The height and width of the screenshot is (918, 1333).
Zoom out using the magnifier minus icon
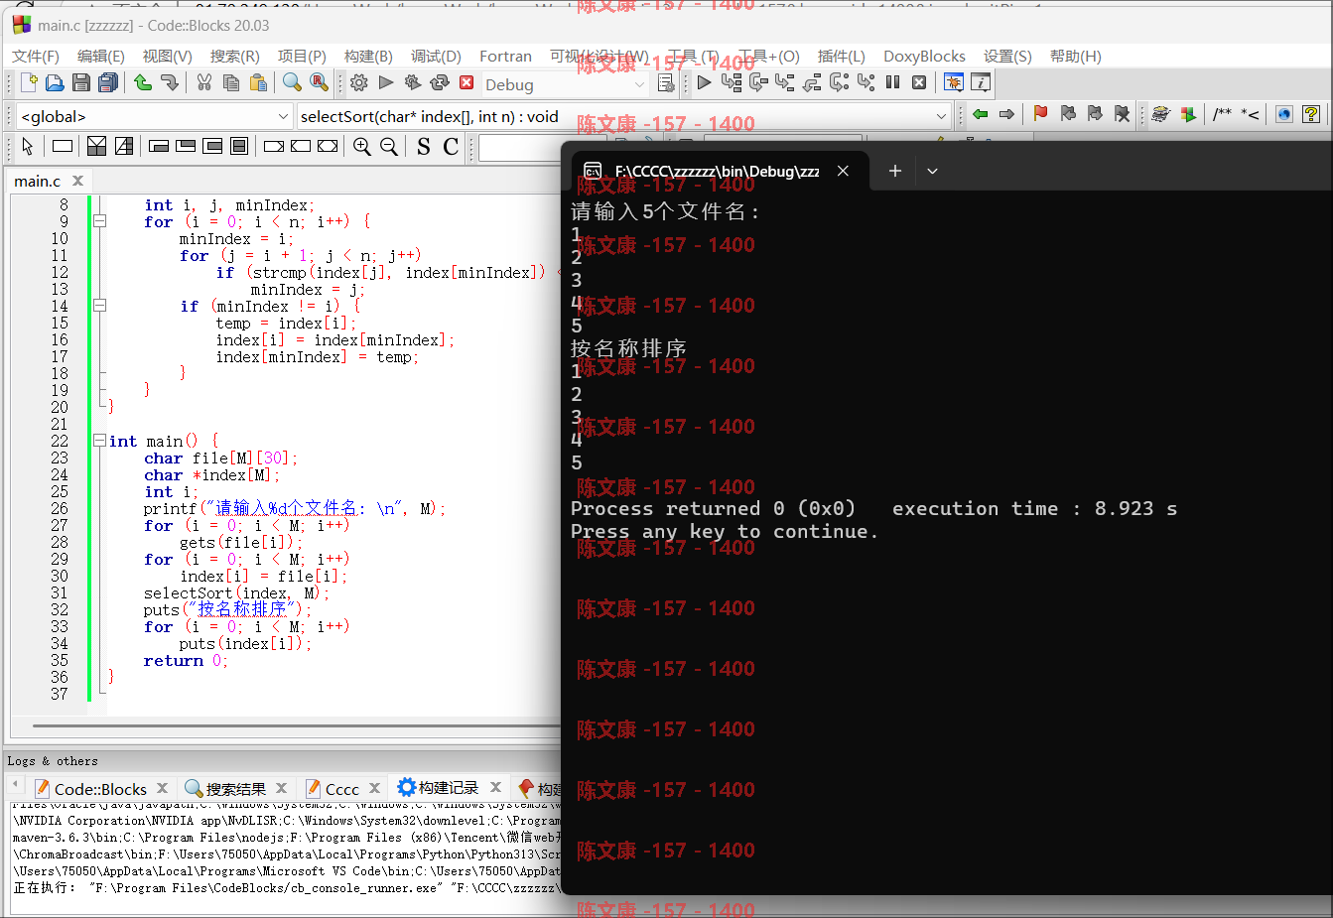(389, 147)
